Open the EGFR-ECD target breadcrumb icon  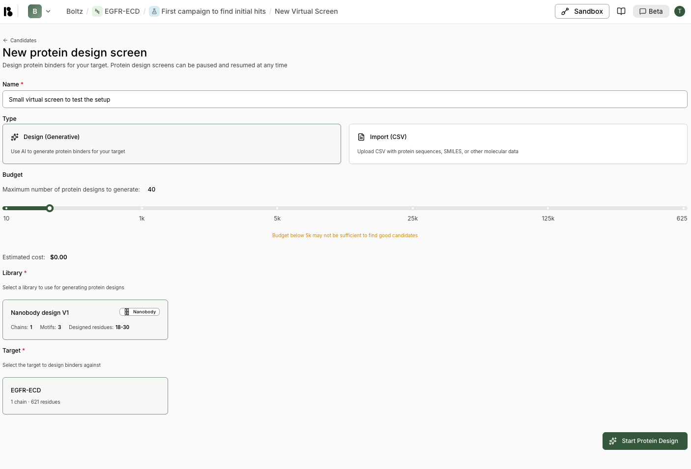coord(96,11)
